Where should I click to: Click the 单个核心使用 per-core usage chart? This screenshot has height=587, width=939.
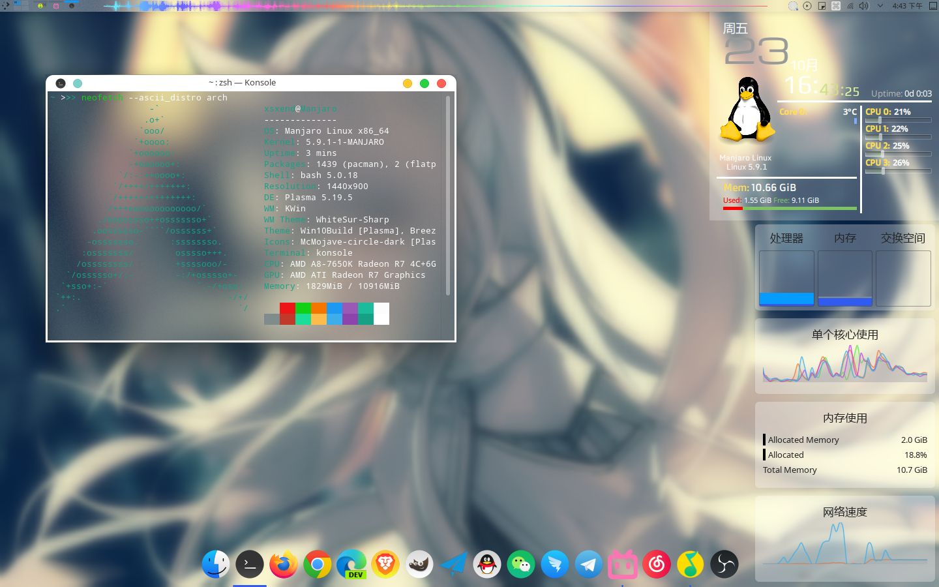coord(845,363)
